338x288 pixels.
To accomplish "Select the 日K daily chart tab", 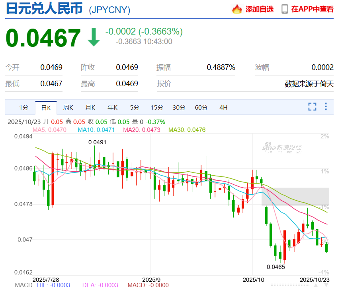I will tap(46, 107).
